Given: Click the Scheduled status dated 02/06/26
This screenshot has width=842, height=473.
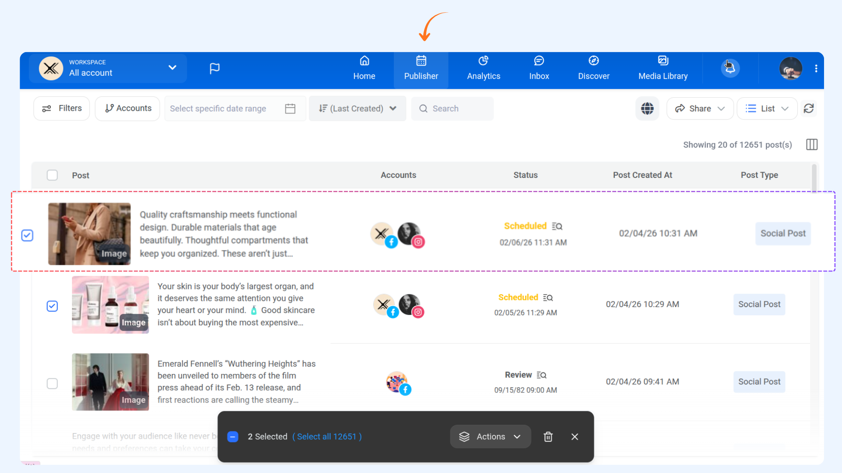Looking at the screenshot, I should [525, 226].
